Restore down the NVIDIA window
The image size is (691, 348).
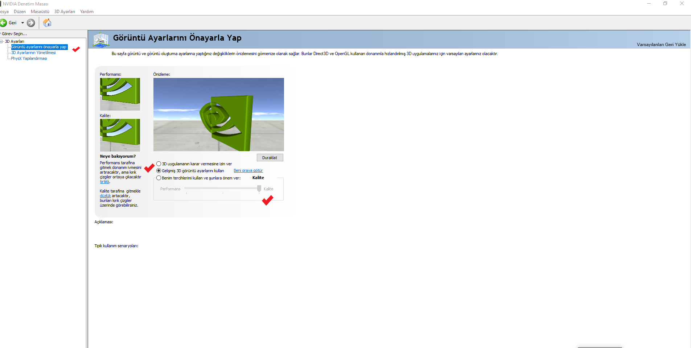pyautogui.click(x=665, y=4)
